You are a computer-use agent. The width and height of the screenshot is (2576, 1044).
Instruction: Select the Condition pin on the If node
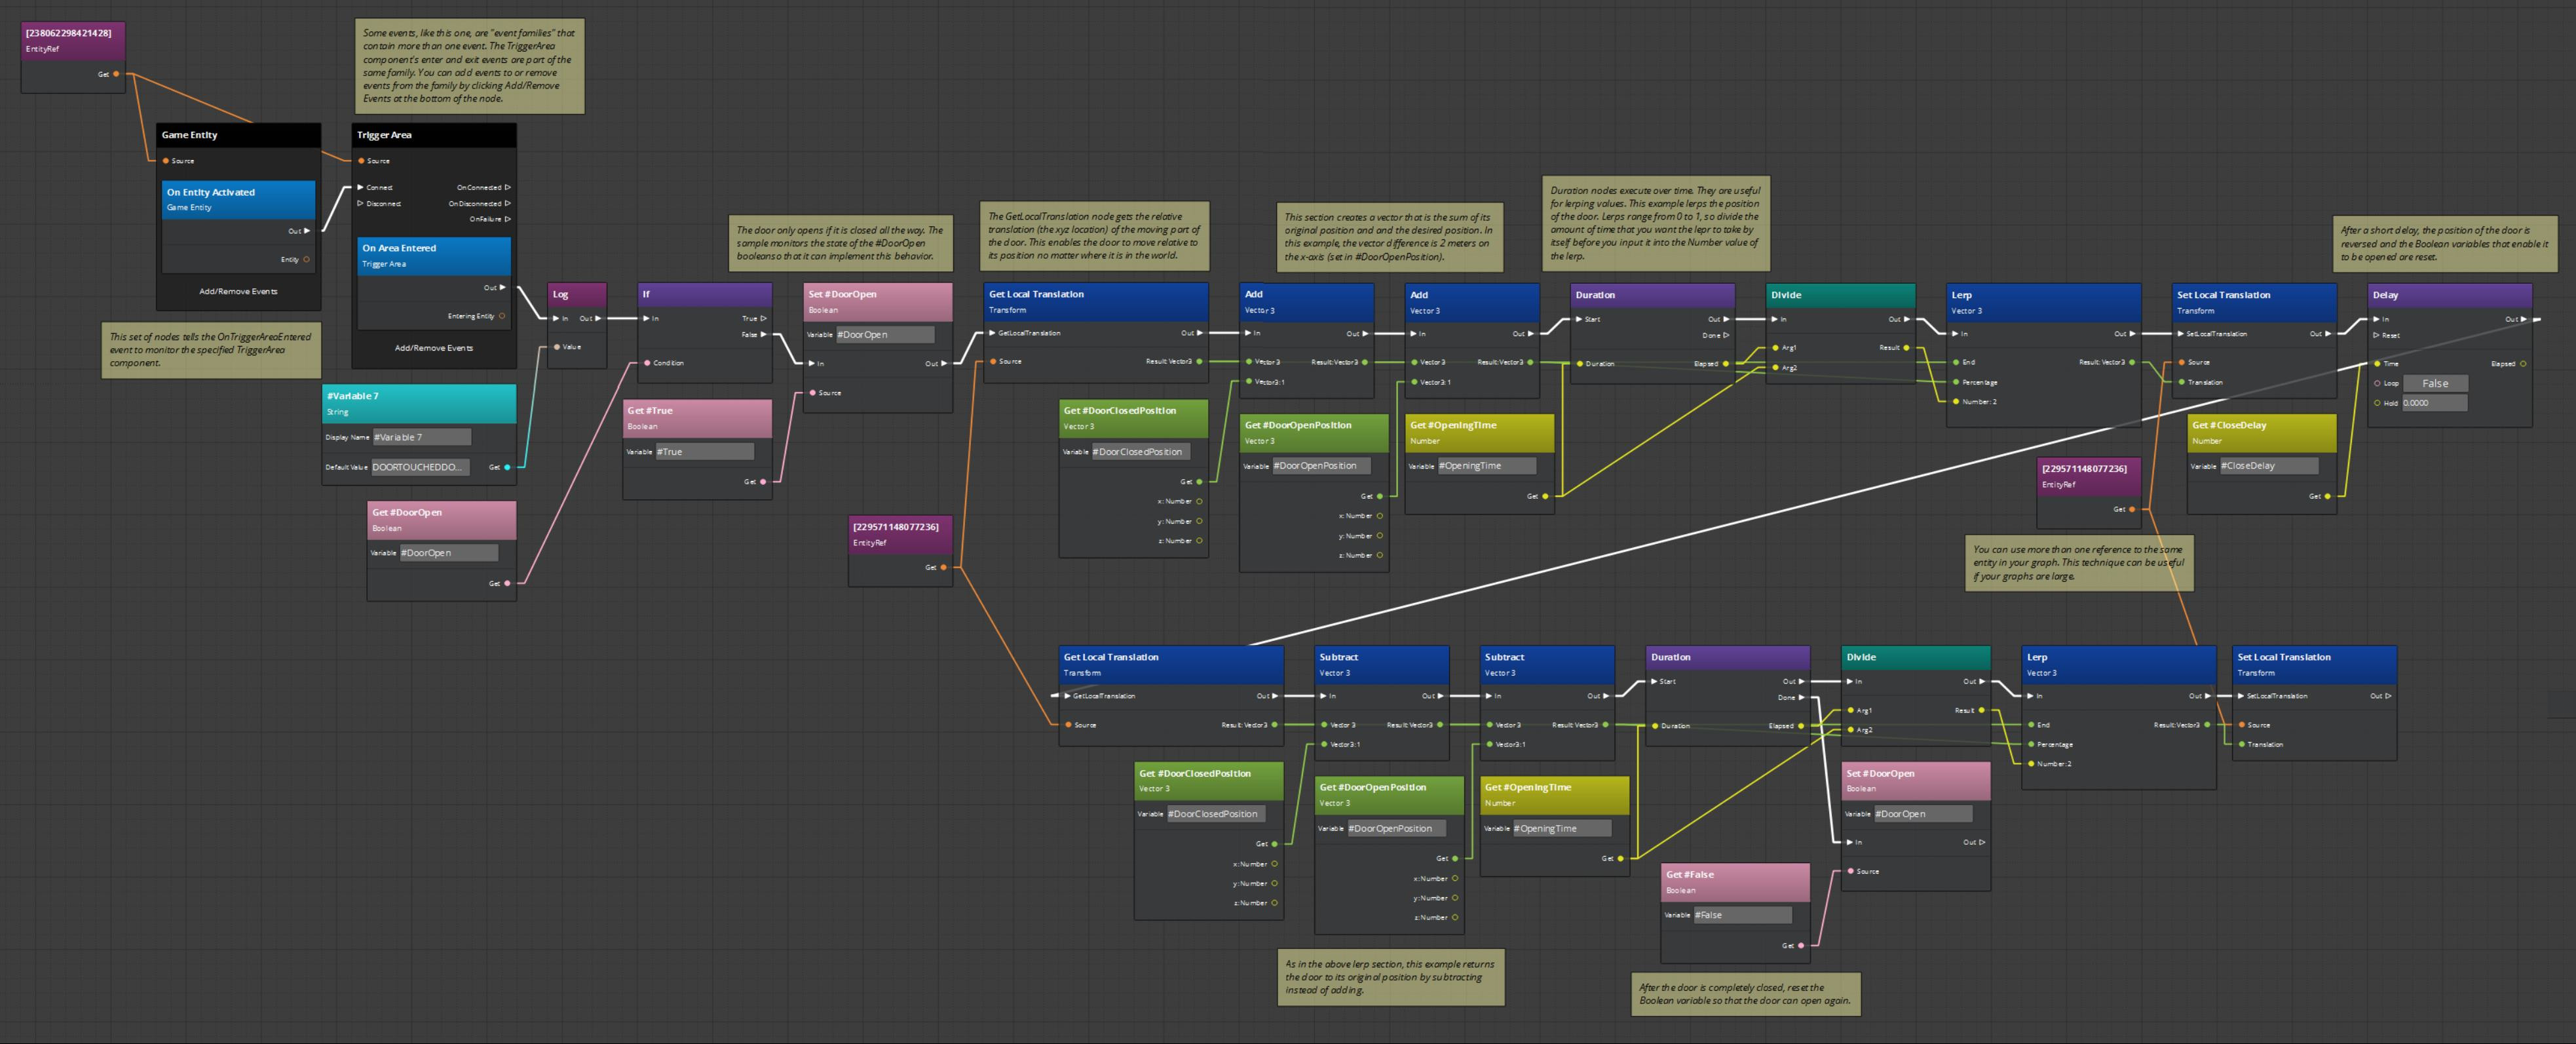tap(647, 363)
